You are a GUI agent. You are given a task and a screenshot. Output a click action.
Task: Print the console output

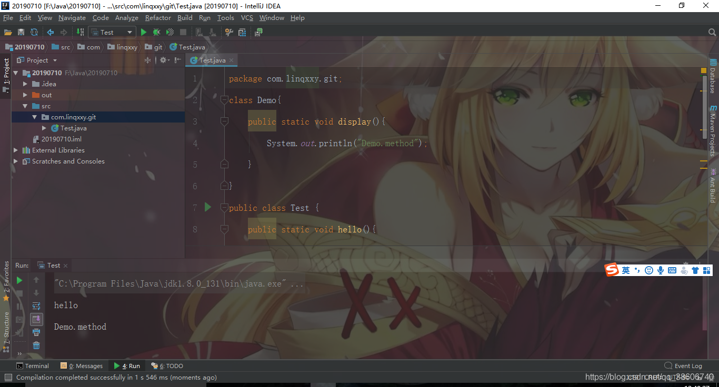pos(36,332)
